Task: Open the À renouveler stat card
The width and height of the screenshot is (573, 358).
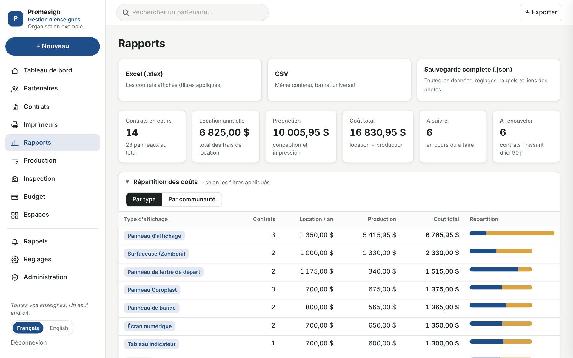Action: pos(526,136)
